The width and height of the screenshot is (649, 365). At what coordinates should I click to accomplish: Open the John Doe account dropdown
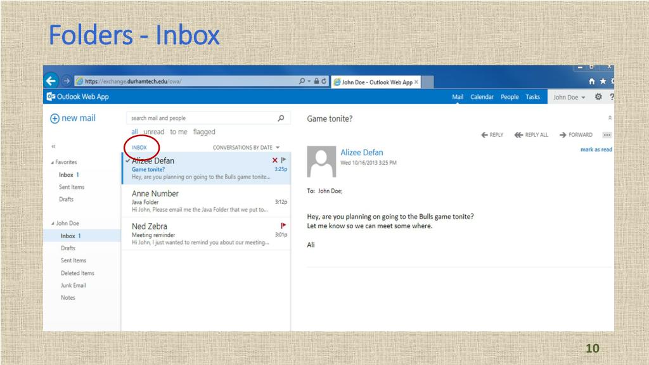click(x=569, y=97)
